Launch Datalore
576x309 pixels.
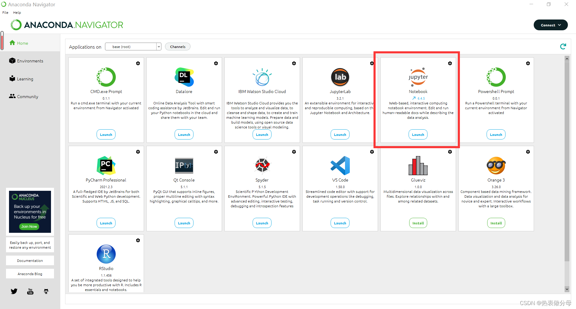coord(184,134)
